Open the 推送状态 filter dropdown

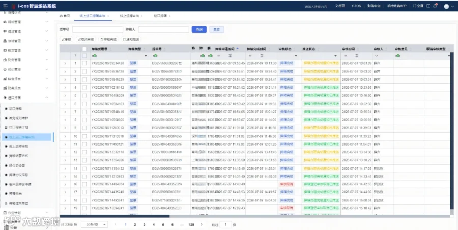coord(336,56)
